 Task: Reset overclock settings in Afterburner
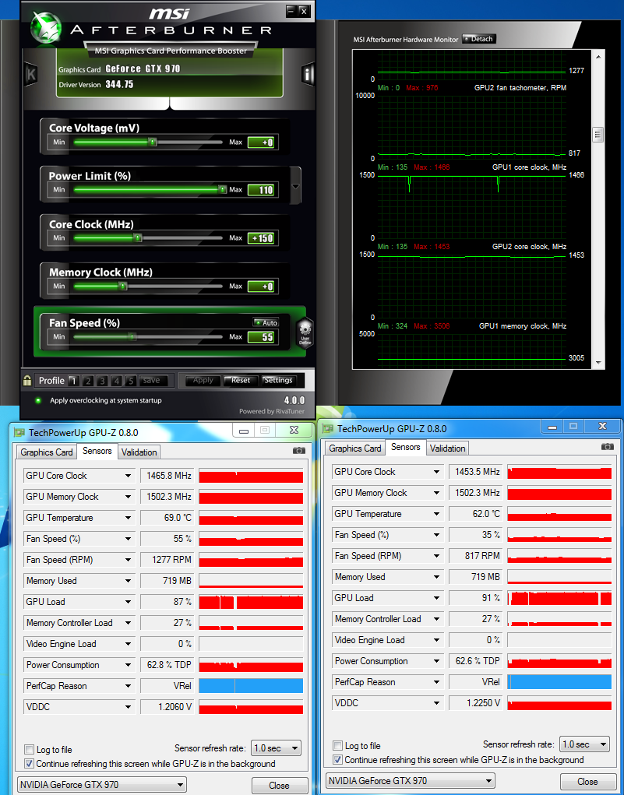pyautogui.click(x=241, y=380)
